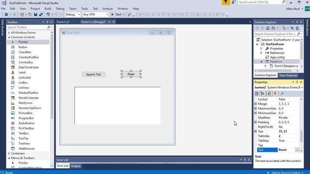Pick the CheckedListBox toolbox item
310x174 pixels.
tap(29, 57)
